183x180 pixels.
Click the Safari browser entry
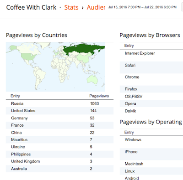click(130, 65)
